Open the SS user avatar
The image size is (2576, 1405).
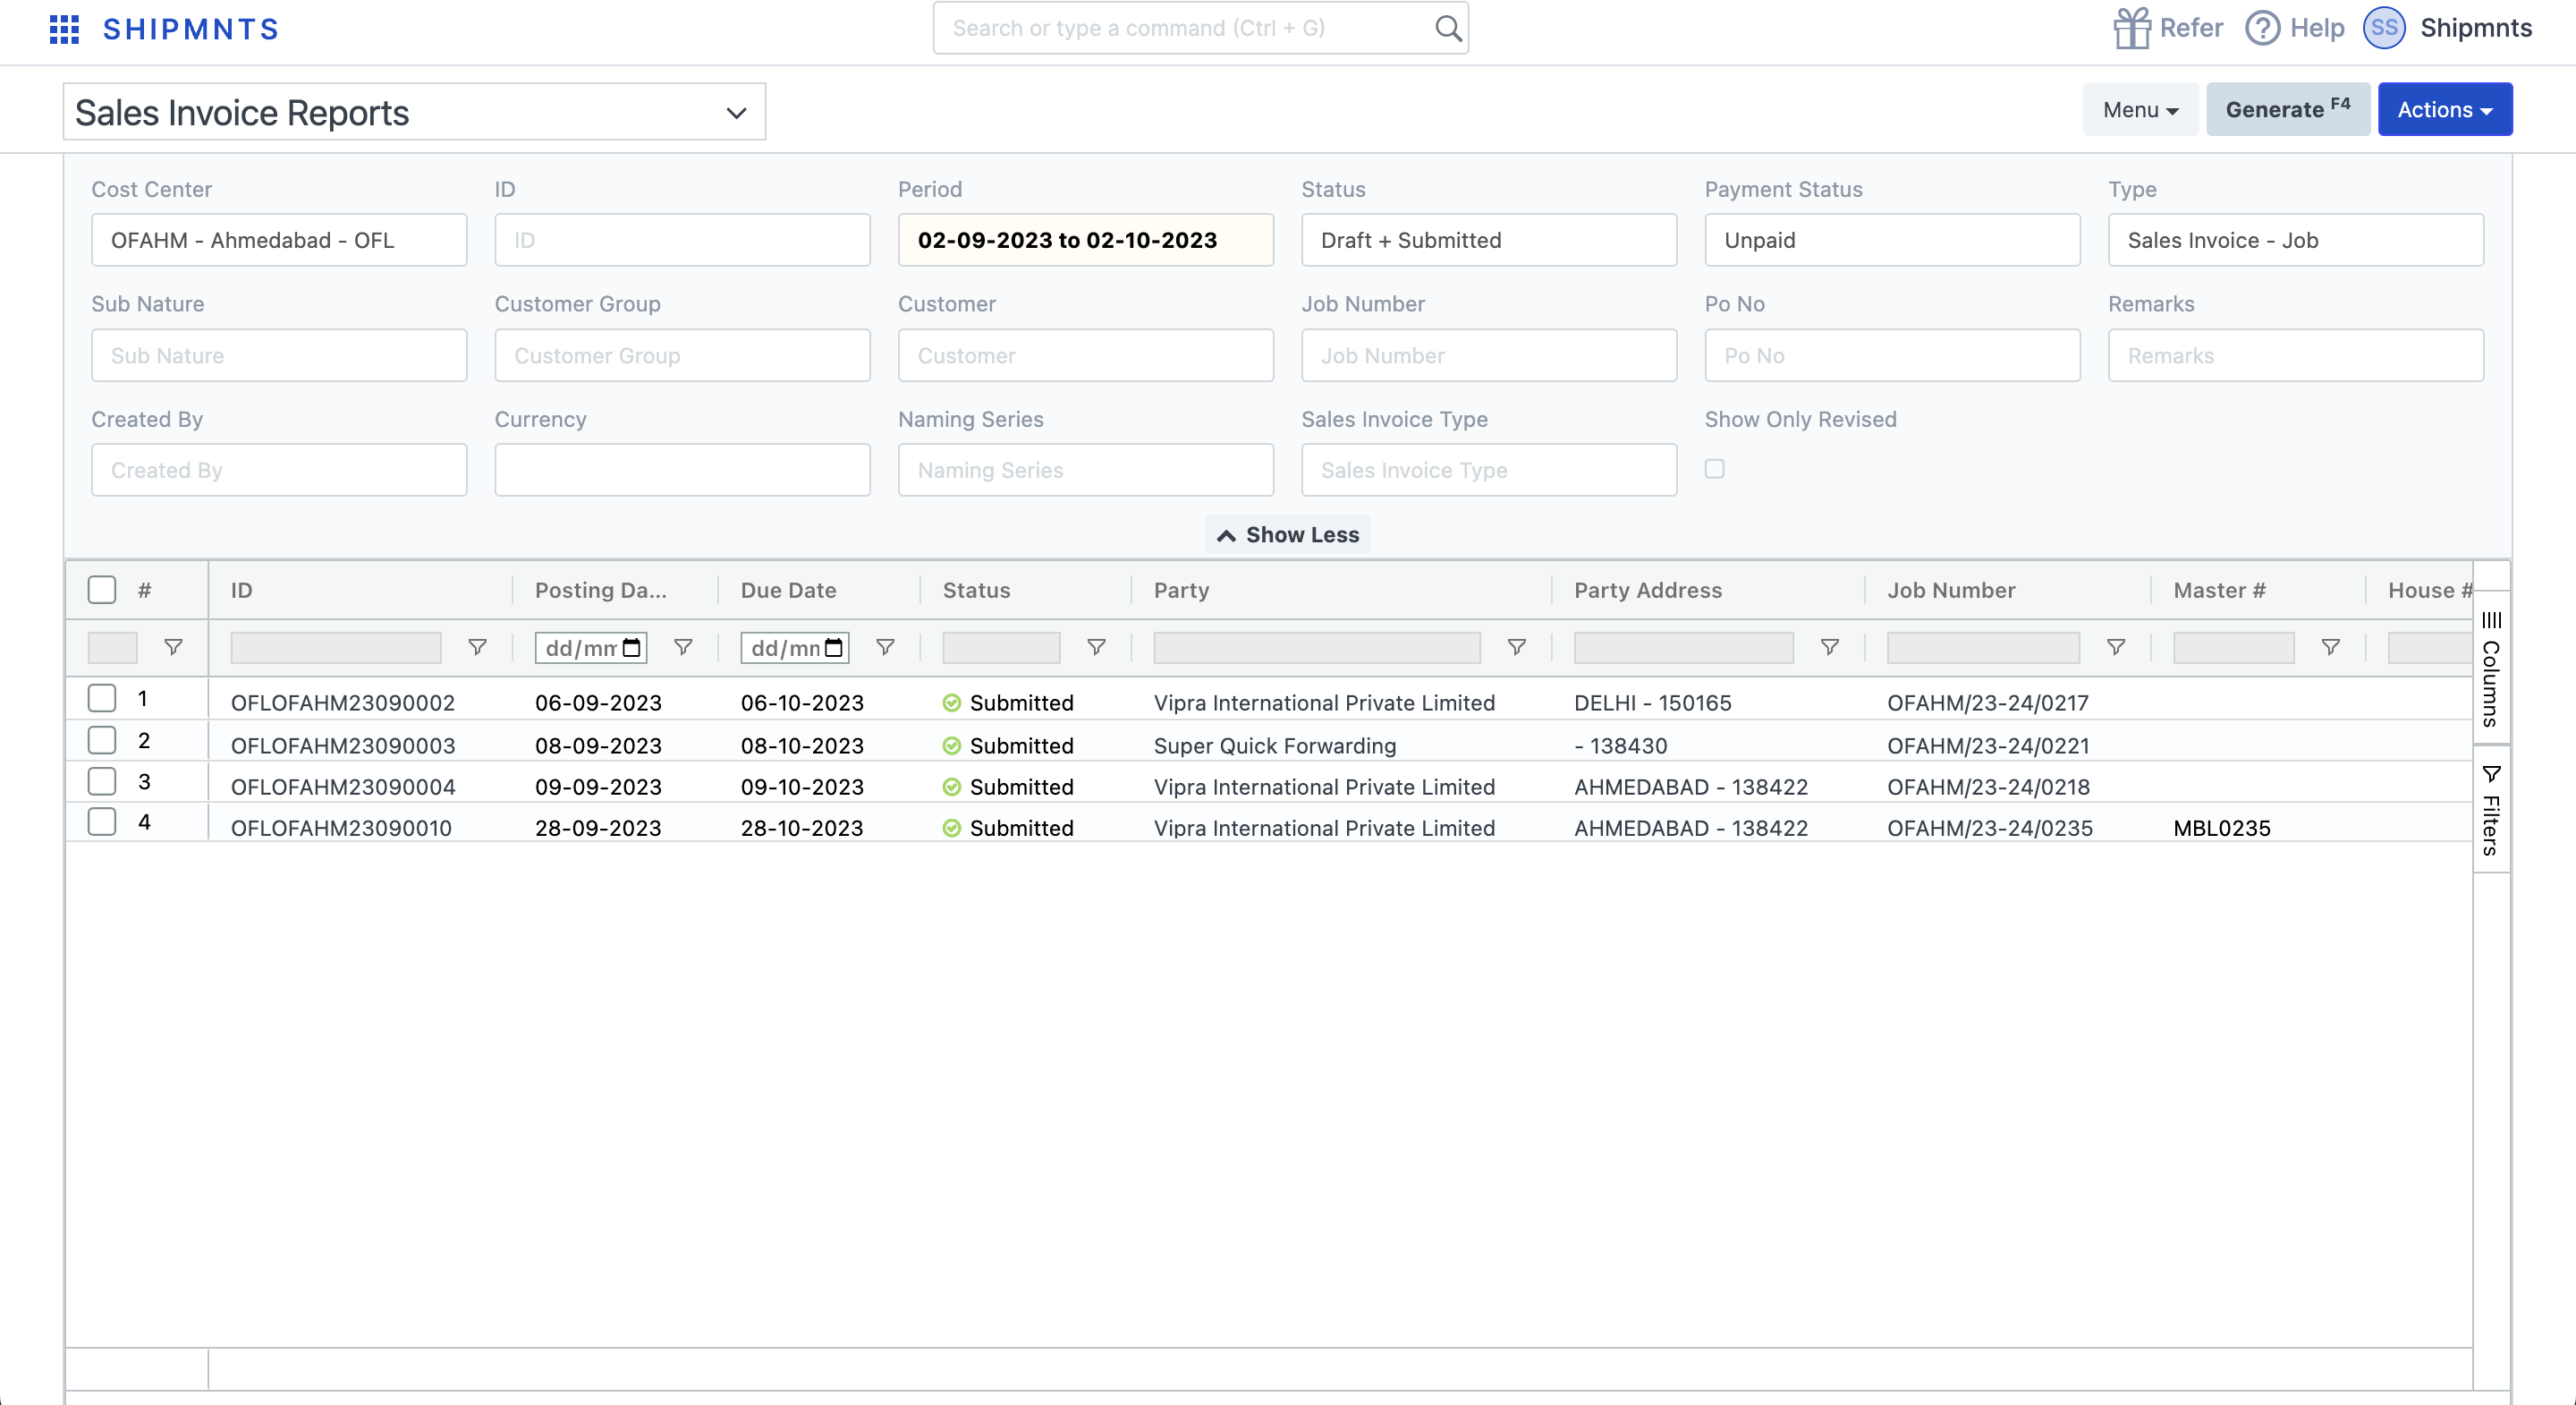(2384, 28)
